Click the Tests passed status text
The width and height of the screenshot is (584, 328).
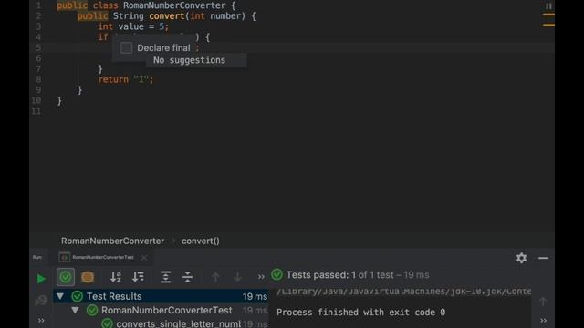tap(358, 275)
